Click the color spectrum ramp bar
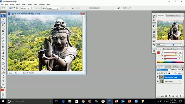The width and height of the screenshot is (185, 104). (x=170, y=62)
